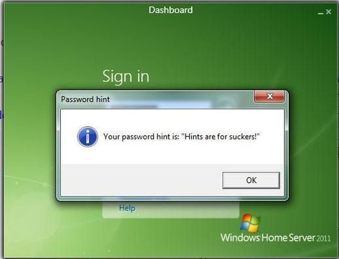The width and height of the screenshot is (339, 259).
Task: Click the blue information icon
Action: coord(87,137)
